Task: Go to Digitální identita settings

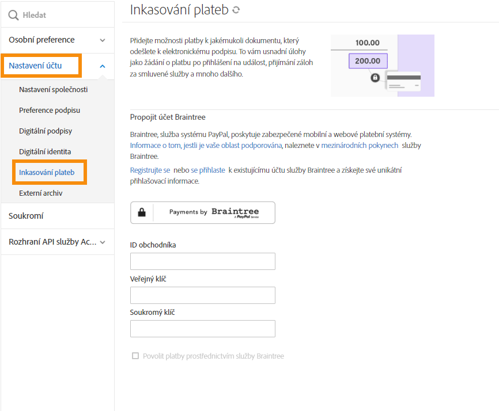Action: (x=45, y=152)
